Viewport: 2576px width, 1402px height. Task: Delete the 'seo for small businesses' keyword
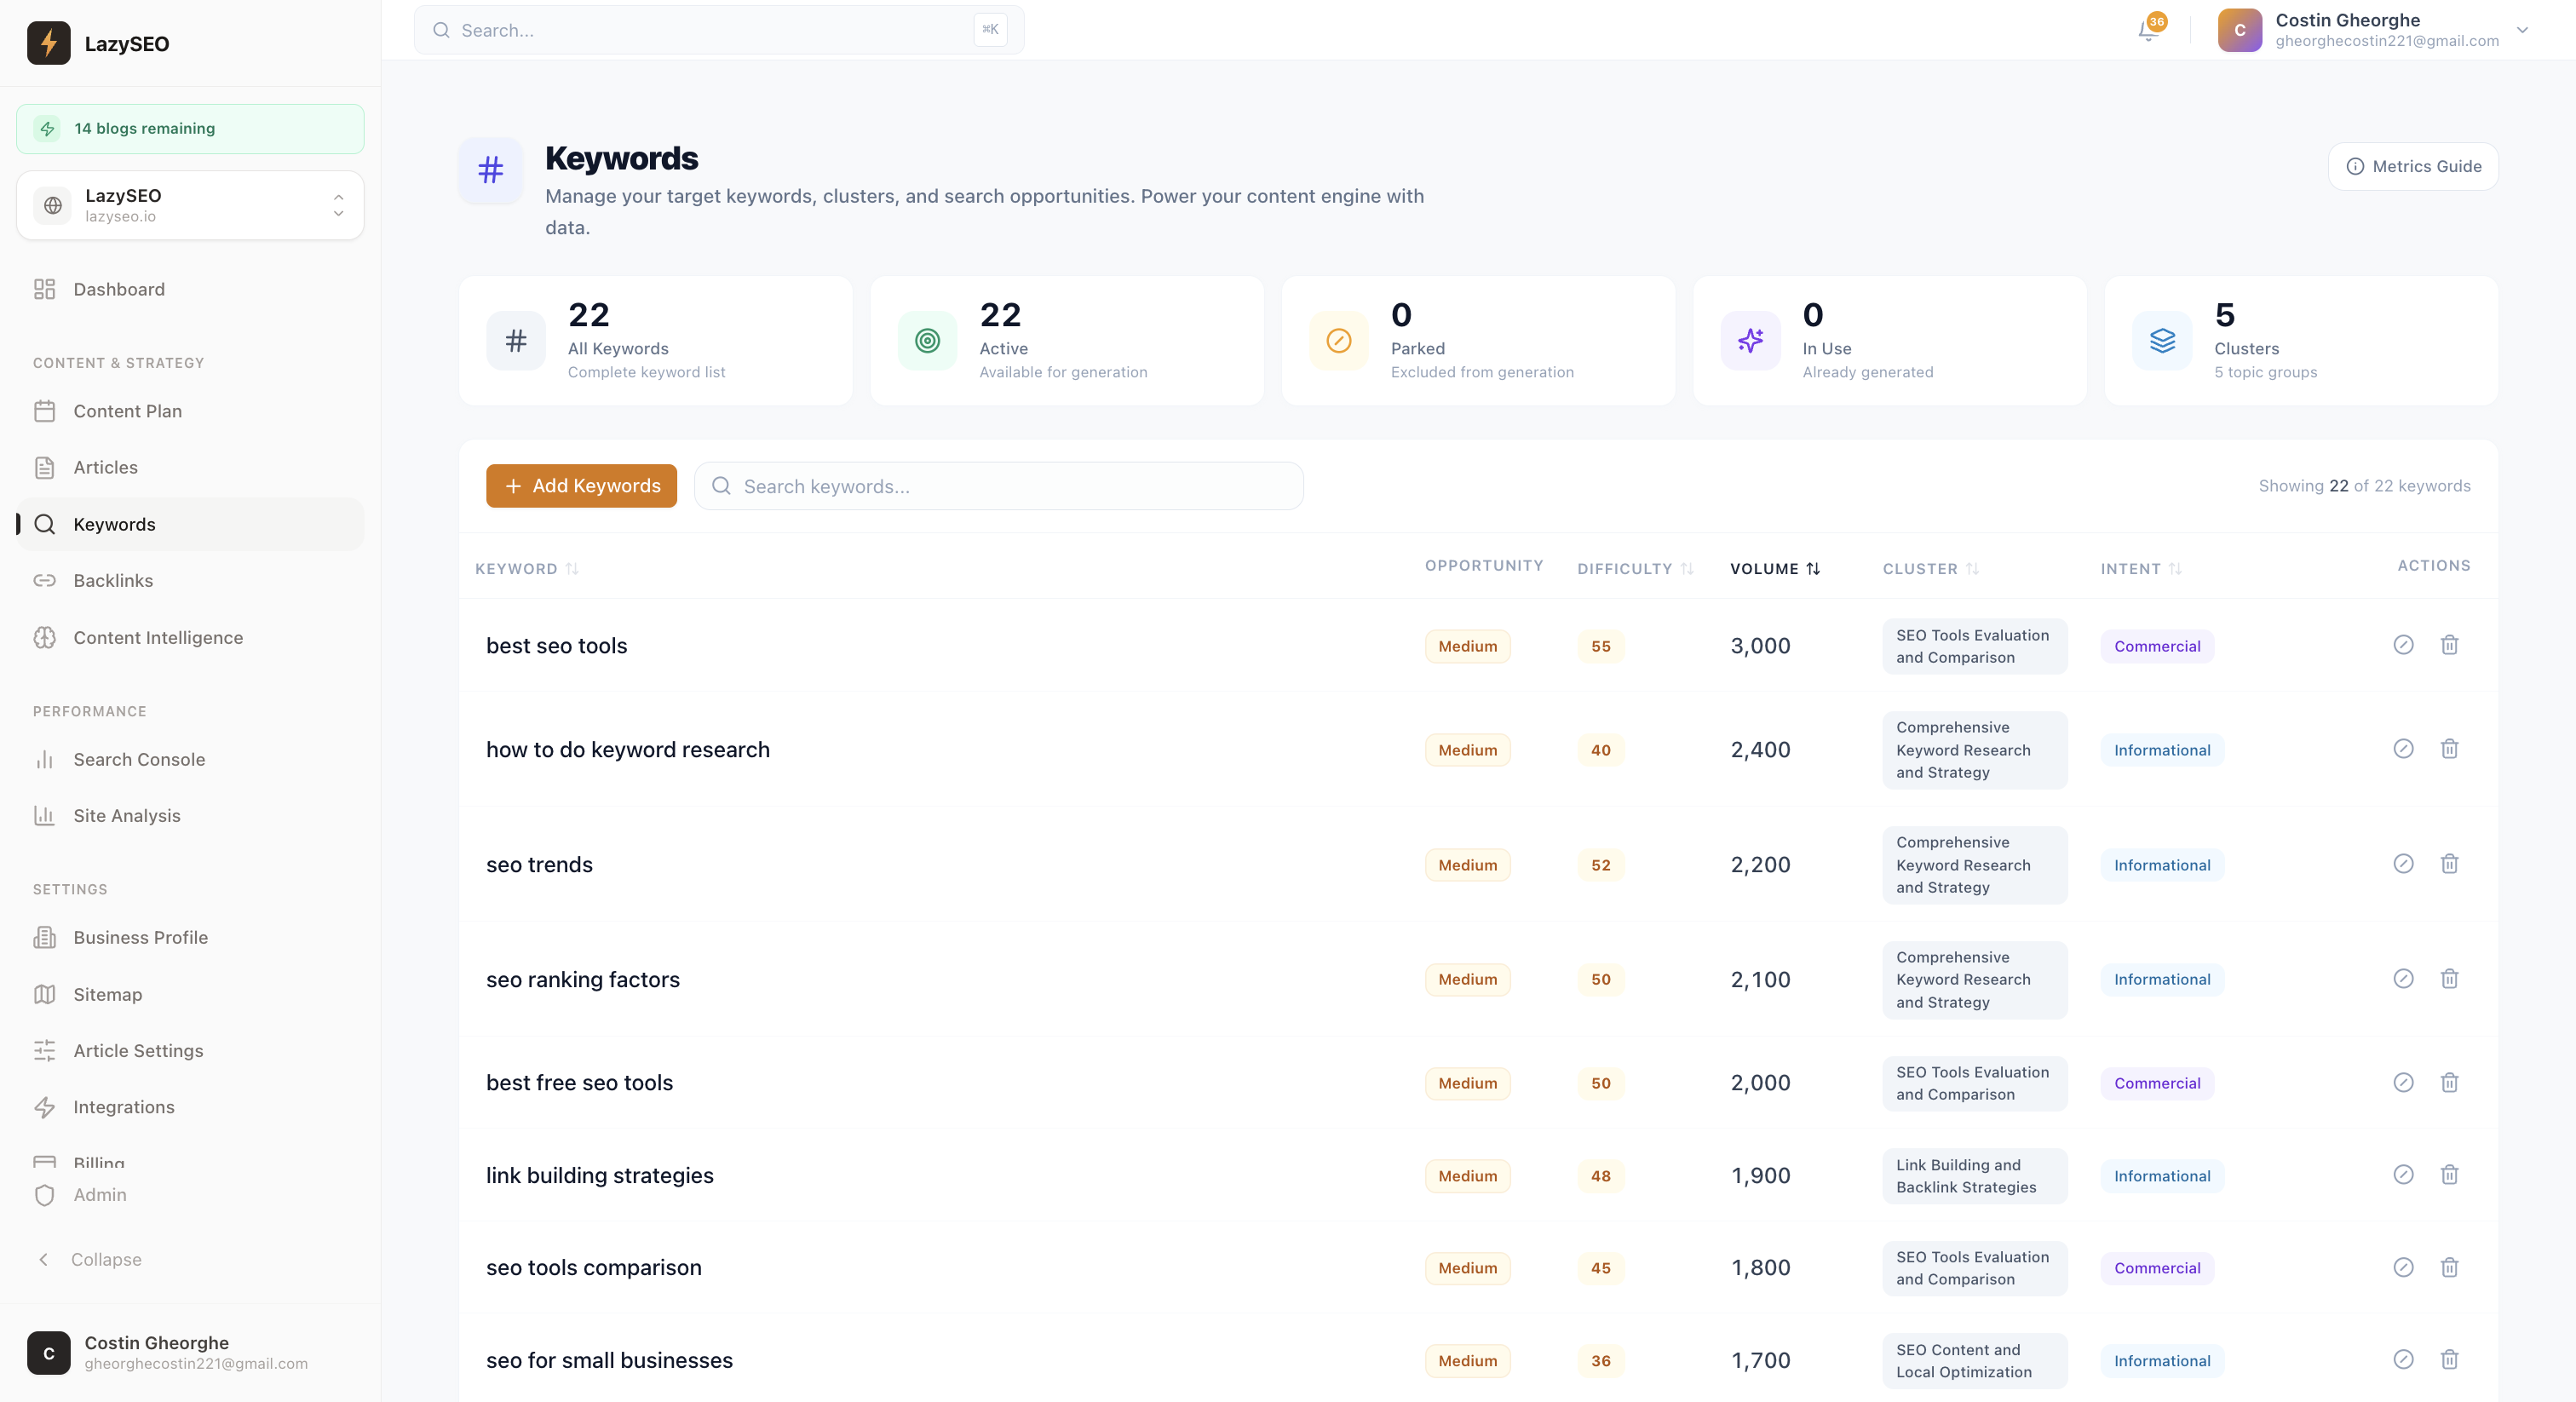coord(2449,1360)
